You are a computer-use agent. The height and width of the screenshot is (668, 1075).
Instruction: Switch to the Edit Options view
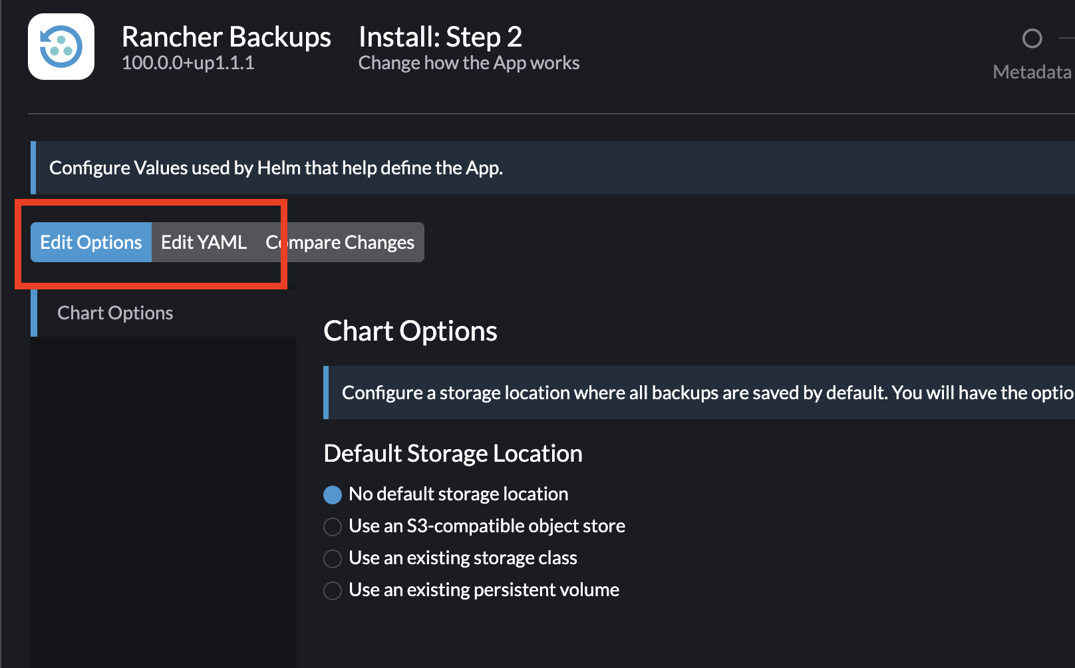91,242
